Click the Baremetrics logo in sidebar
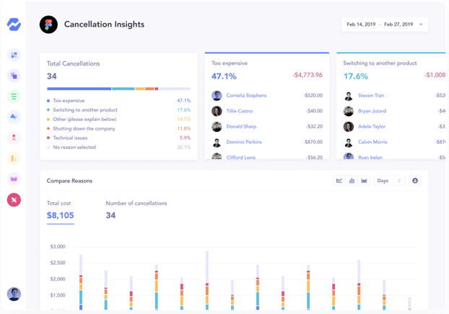Screen dimensions: 449x314 pyautogui.click(x=14, y=24)
